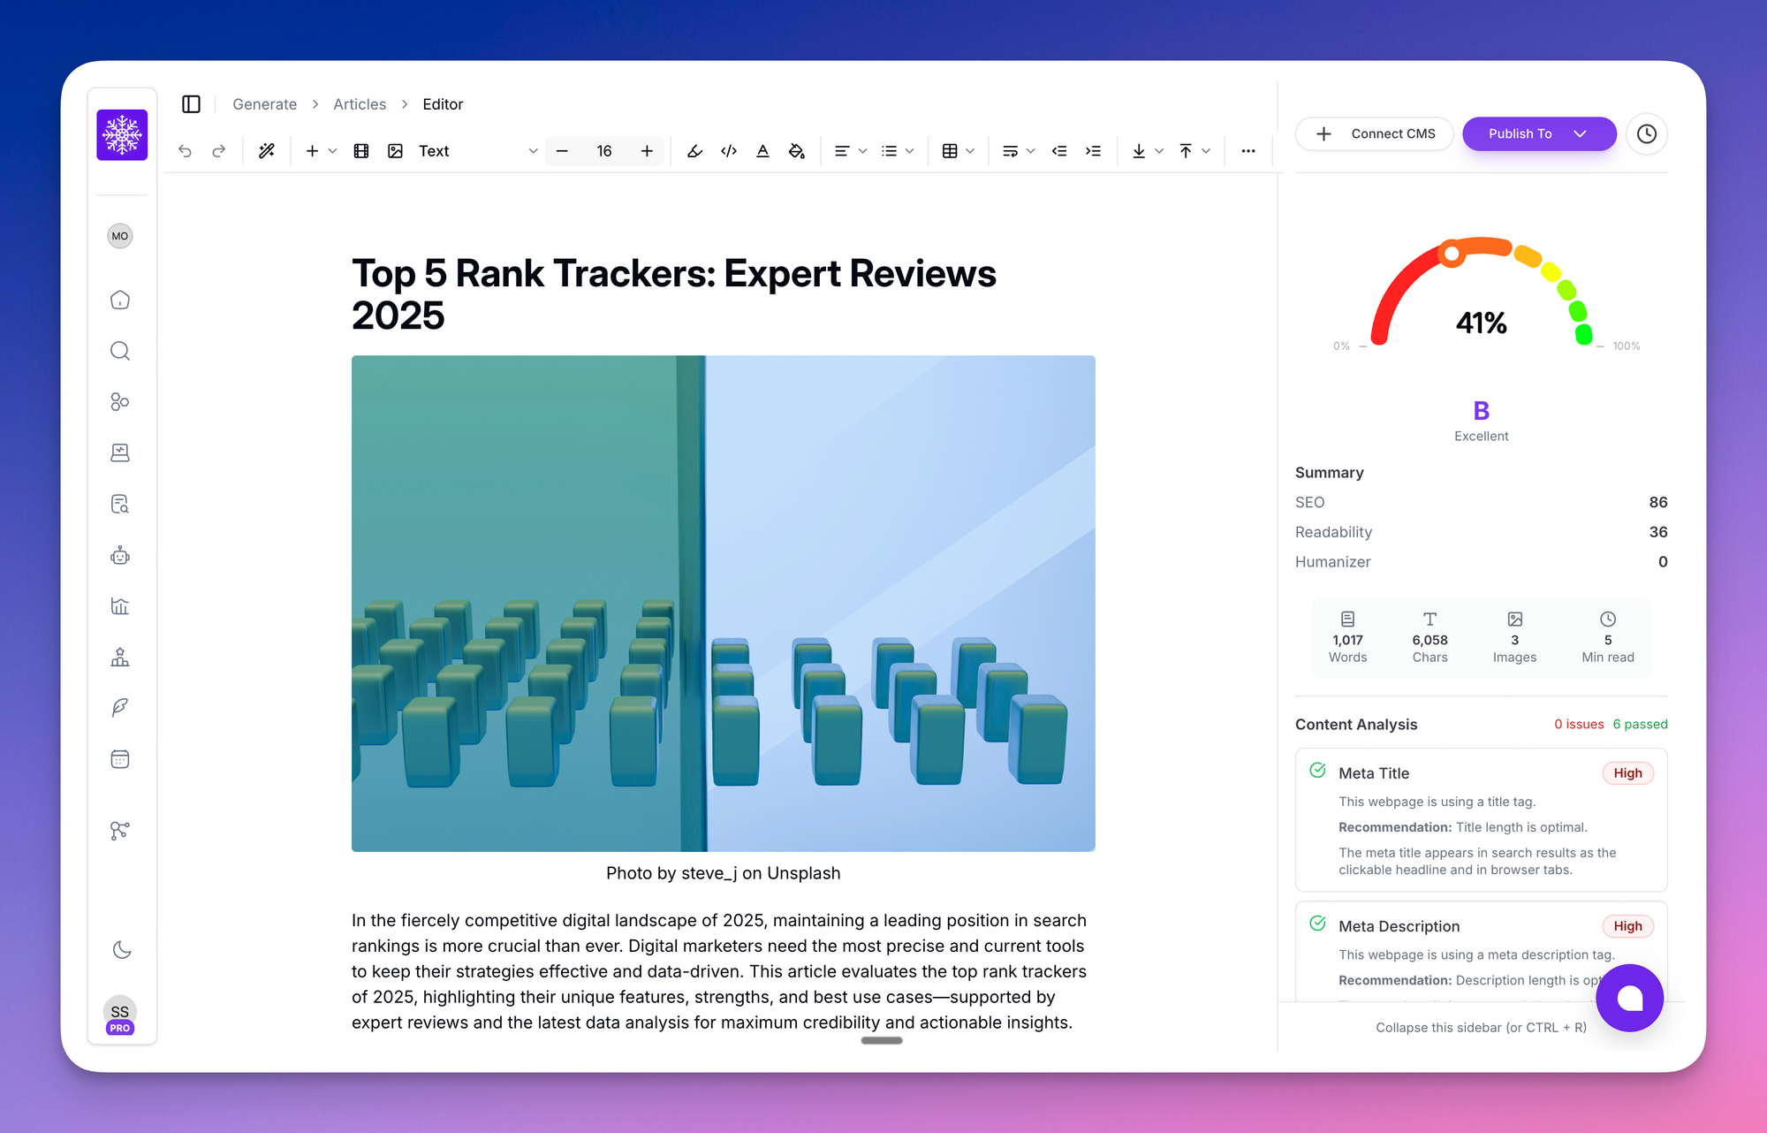Click the Connect CMS button

pyautogui.click(x=1375, y=133)
